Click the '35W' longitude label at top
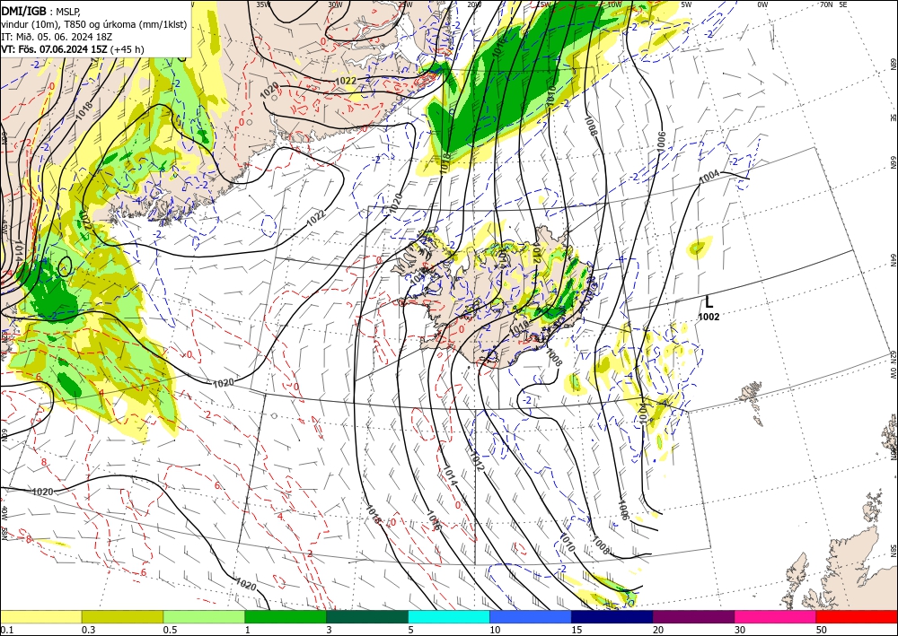This screenshot has height=636, width=898. click(x=263, y=4)
